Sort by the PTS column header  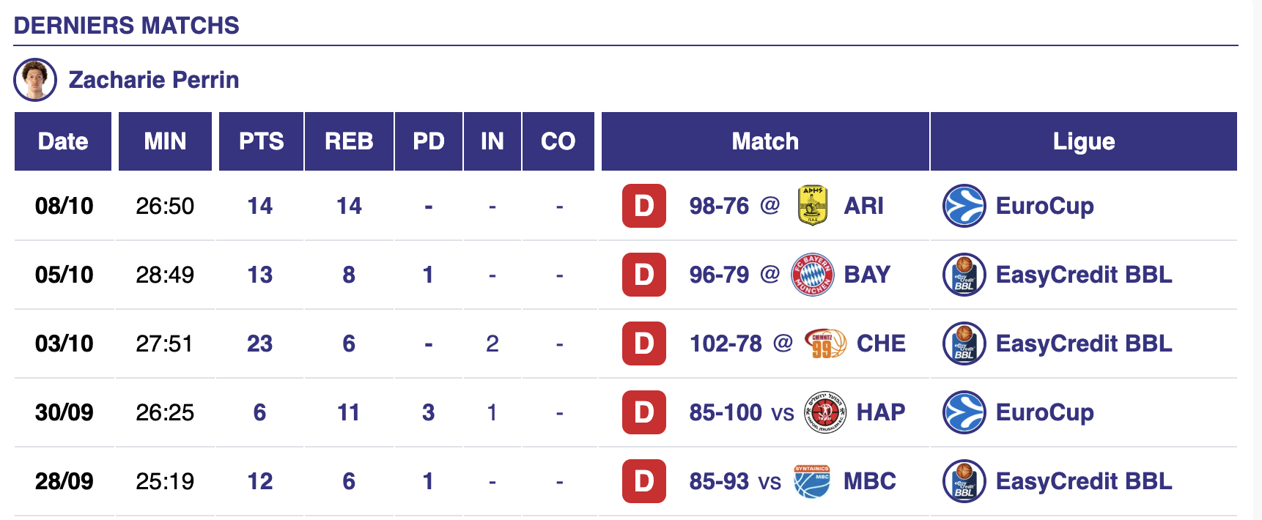point(261,141)
